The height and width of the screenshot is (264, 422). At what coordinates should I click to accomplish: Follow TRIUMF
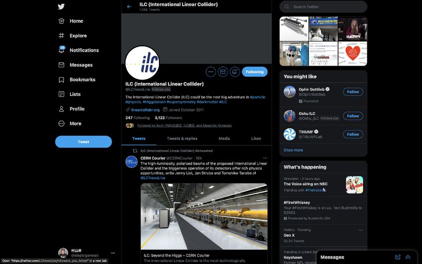click(x=353, y=134)
